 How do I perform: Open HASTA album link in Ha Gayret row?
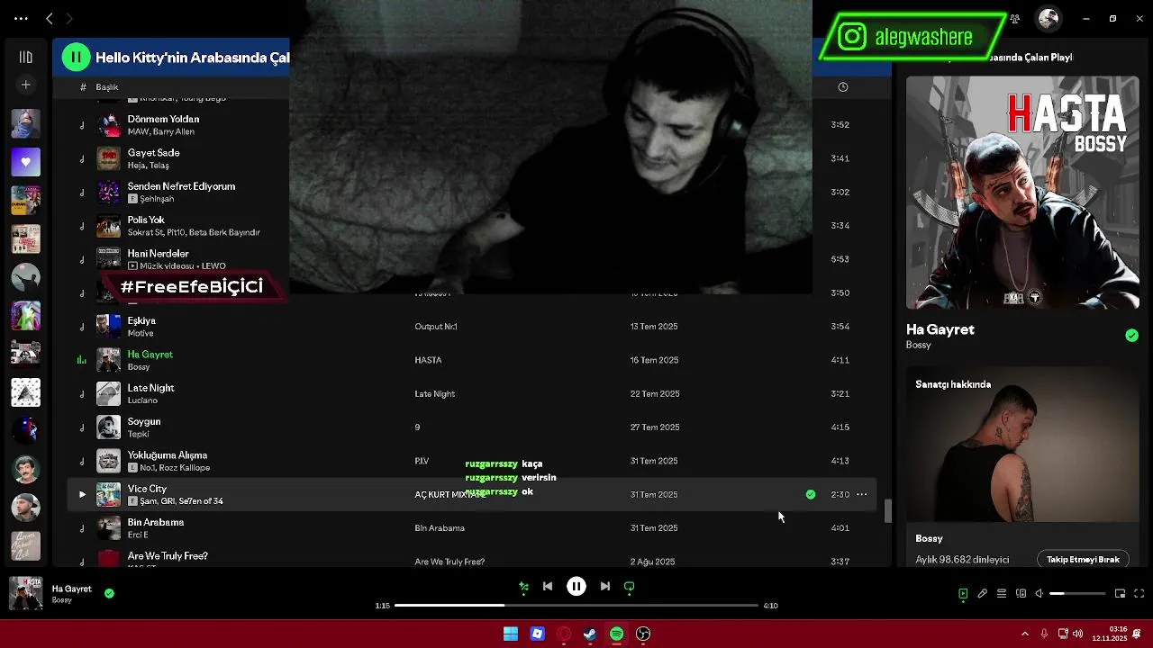(x=428, y=360)
